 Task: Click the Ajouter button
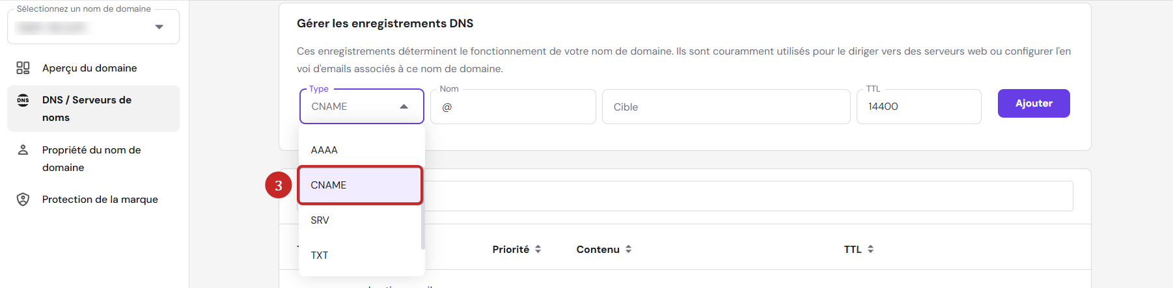[x=1034, y=103]
